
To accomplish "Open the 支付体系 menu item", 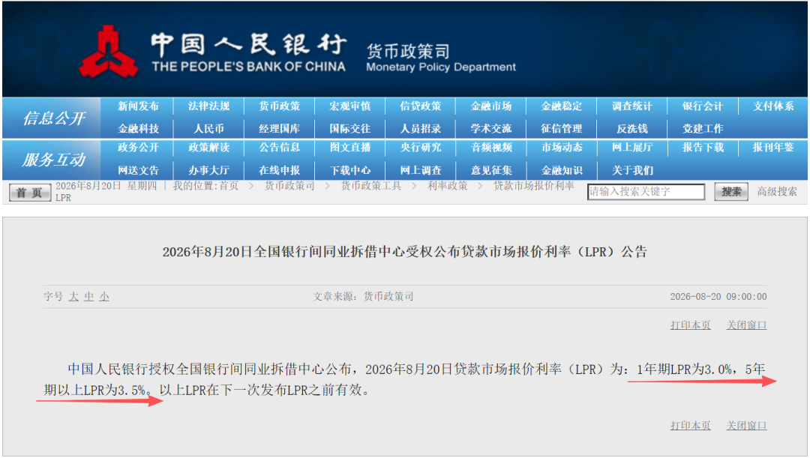I will (x=773, y=106).
